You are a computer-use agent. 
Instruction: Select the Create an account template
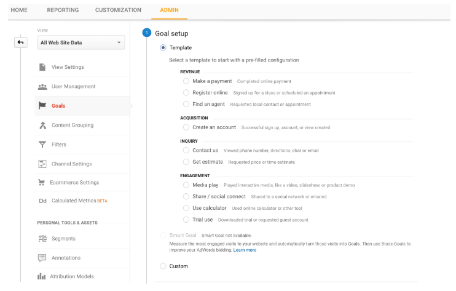click(186, 127)
